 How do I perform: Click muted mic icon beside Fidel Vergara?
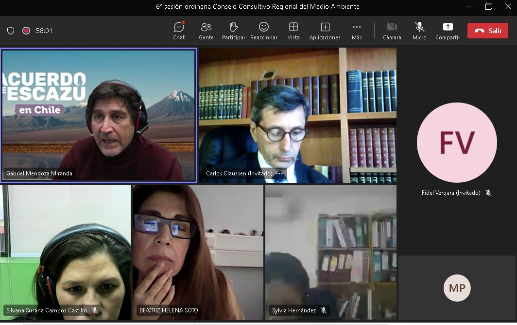488,193
